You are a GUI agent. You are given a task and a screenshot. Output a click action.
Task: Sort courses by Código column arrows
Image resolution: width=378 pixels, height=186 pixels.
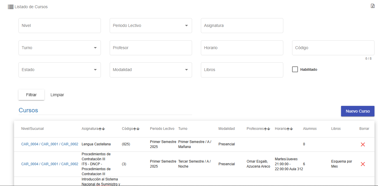tap(136, 129)
